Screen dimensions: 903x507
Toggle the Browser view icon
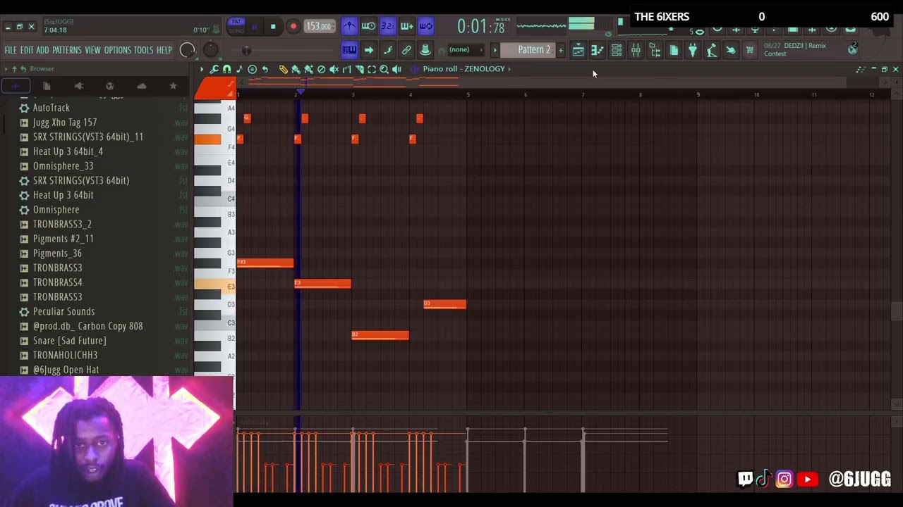(x=655, y=49)
